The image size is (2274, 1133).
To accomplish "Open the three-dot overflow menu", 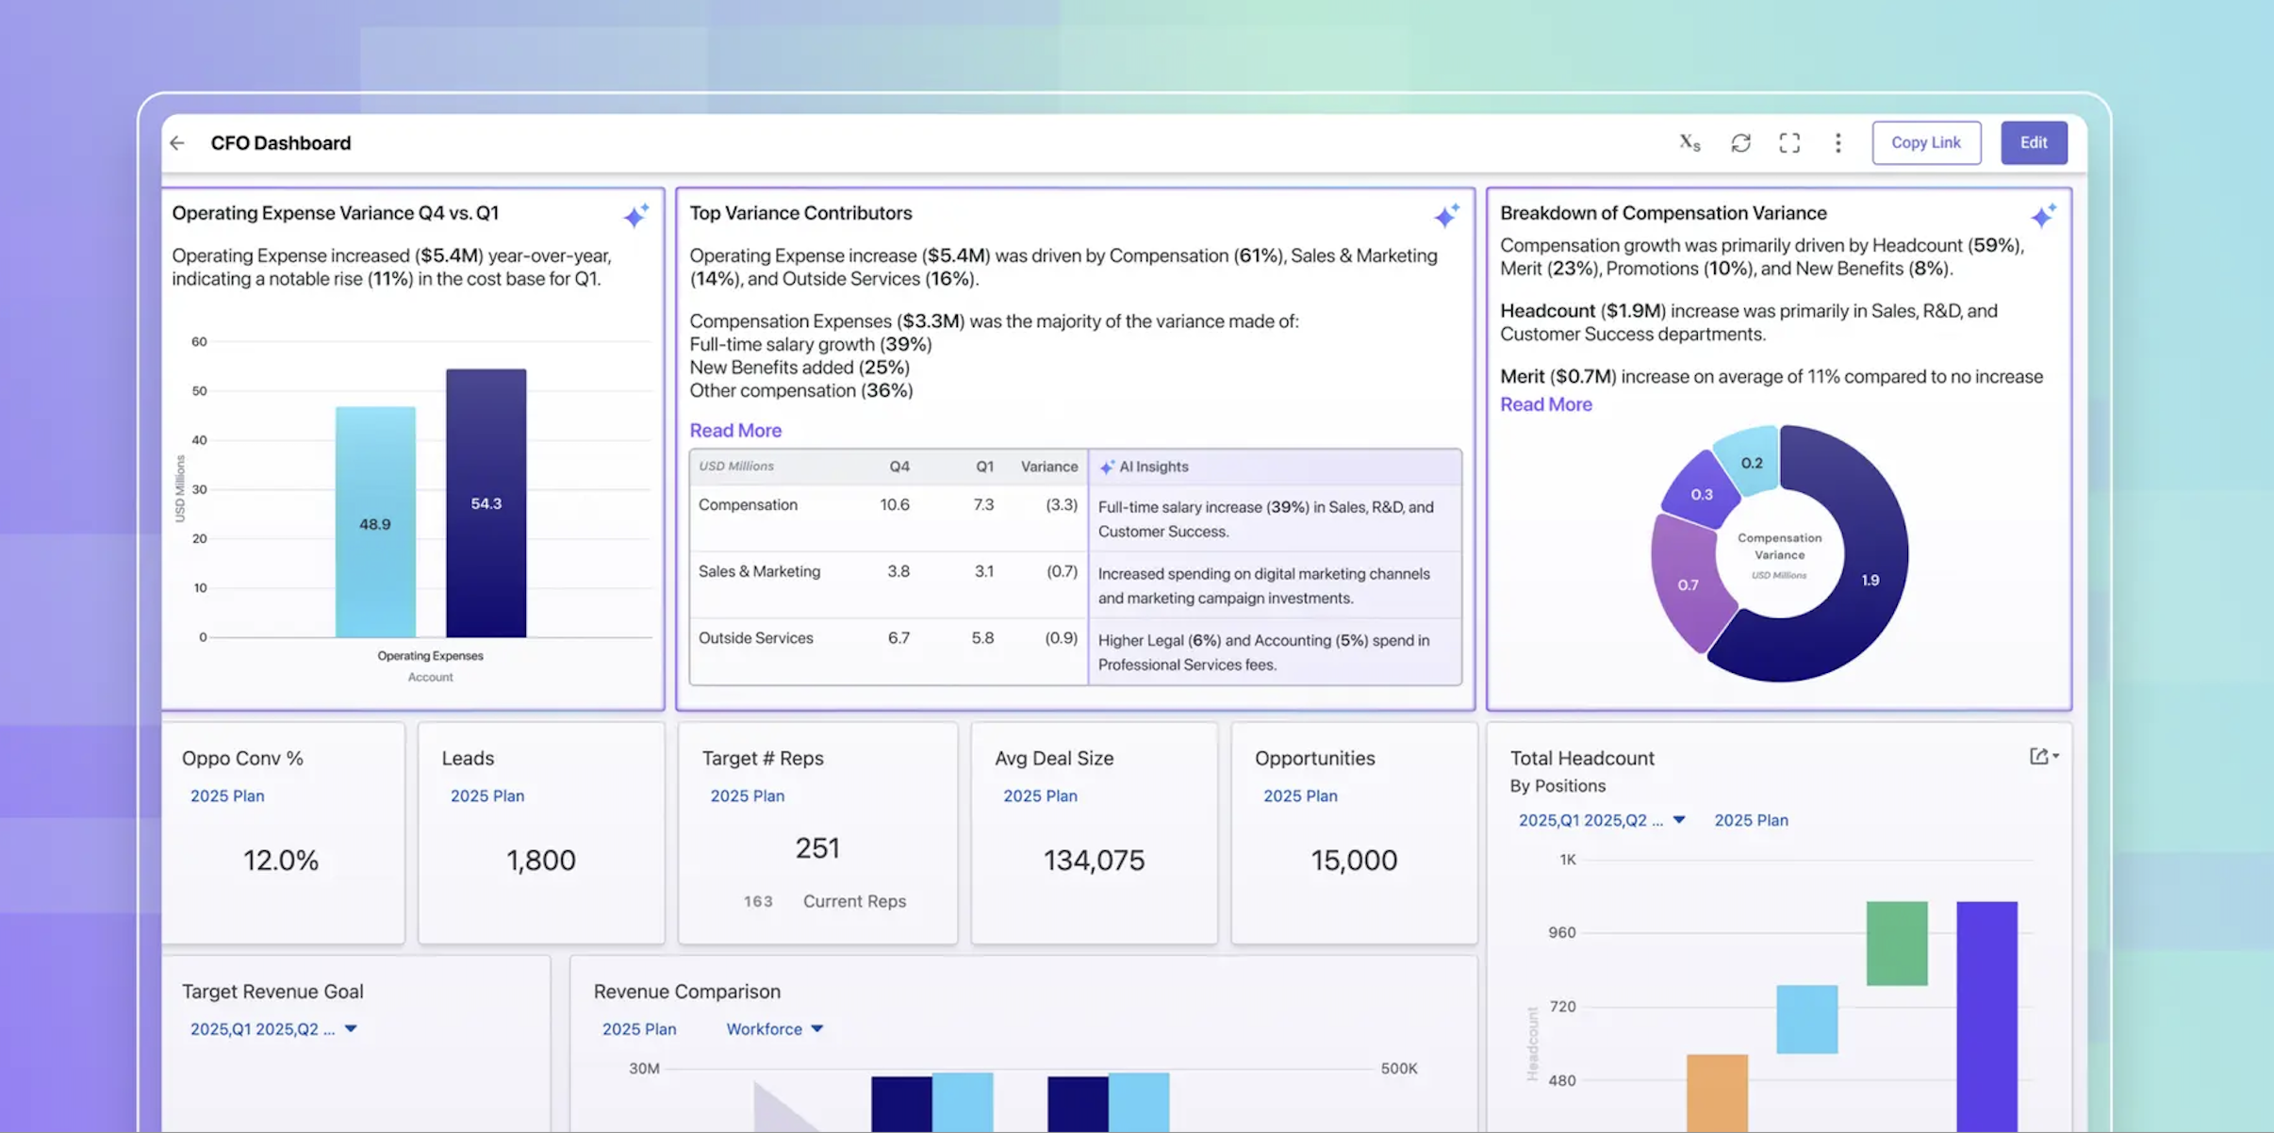I will tap(1837, 142).
